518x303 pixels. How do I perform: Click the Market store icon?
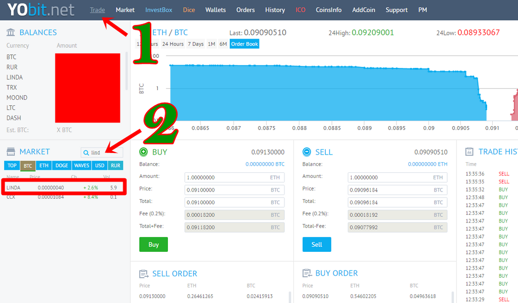[11, 151]
